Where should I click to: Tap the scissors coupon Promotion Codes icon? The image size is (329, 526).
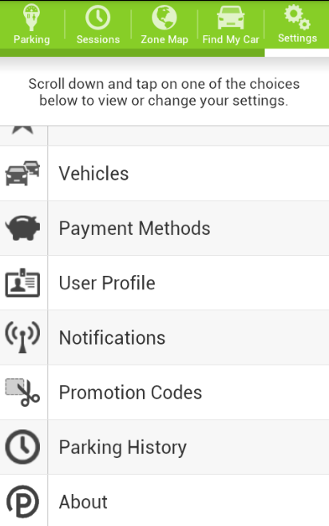click(x=23, y=393)
